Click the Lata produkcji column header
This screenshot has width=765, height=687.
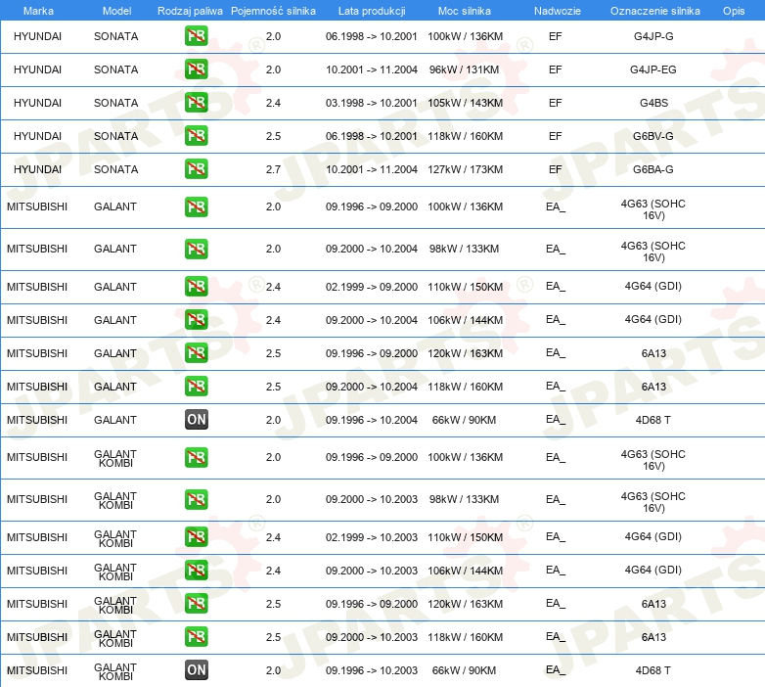tap(372, 11)
